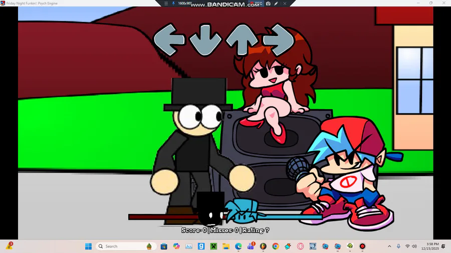Open the Windows Start menu
451x253 pixels.
click(88, 246)
